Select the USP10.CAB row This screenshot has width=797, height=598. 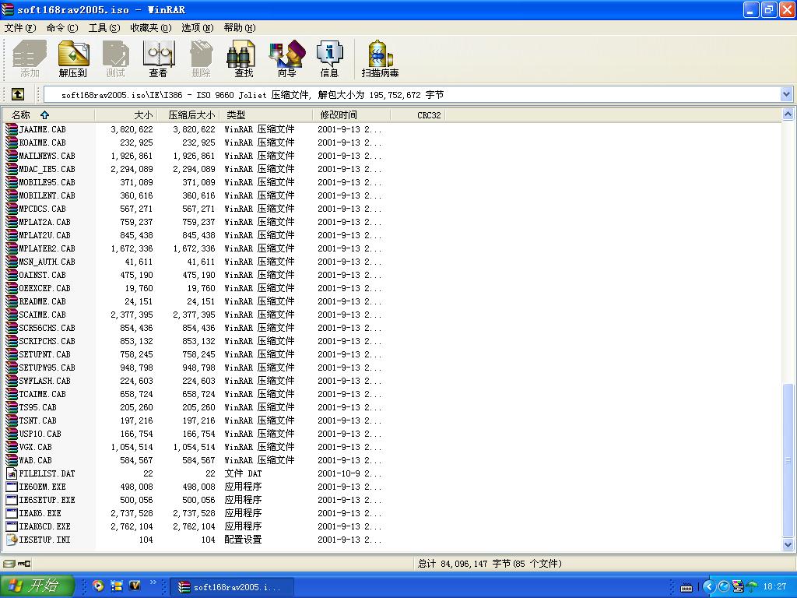point(193,433)
